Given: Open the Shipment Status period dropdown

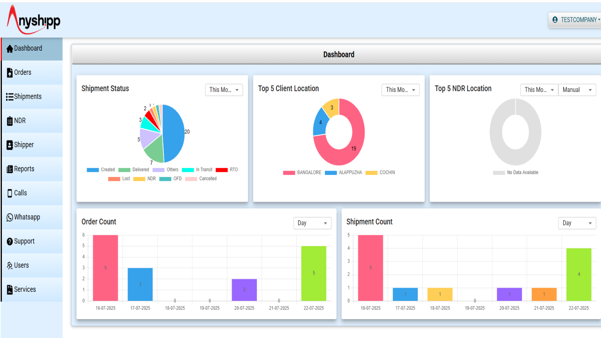Looking at the screenshot, I should 224,90.
